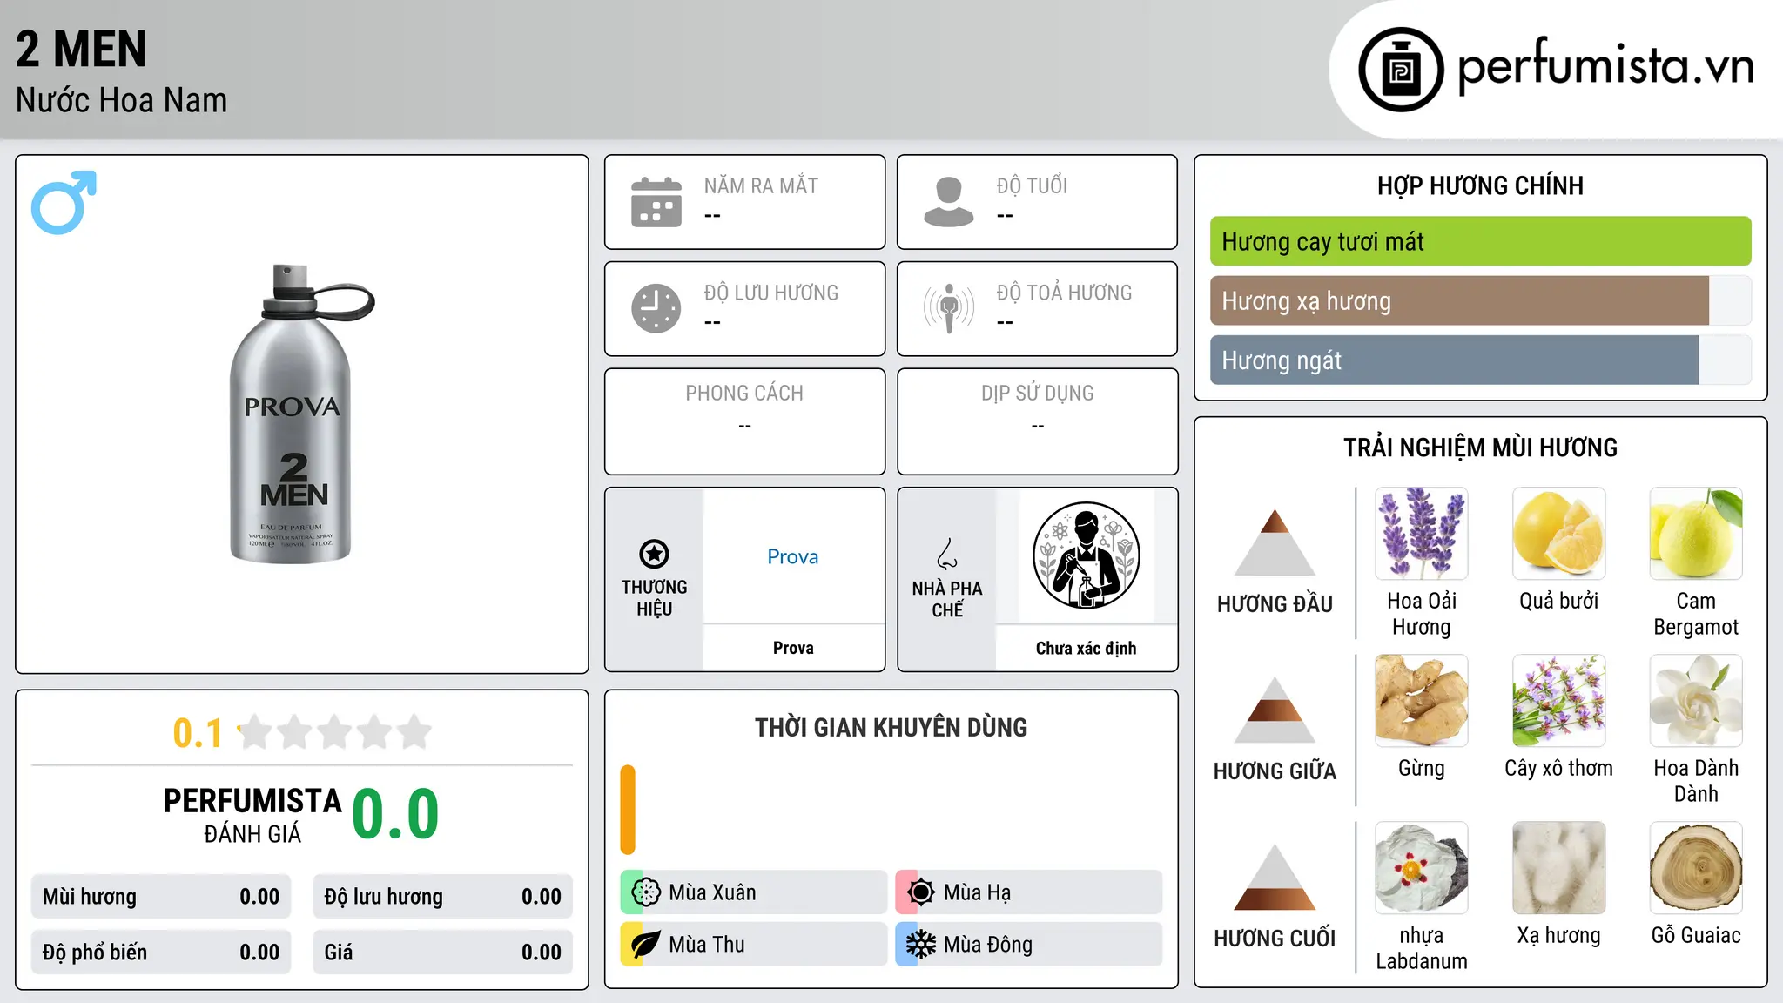
Task: Click the person icon beside Độ tuổi
Action: click(x=949, y=202)
